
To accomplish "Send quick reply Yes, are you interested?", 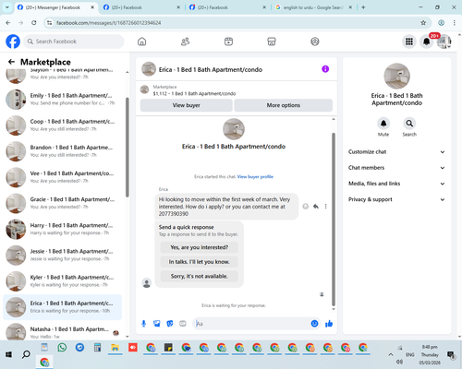I will pos(200,247).
